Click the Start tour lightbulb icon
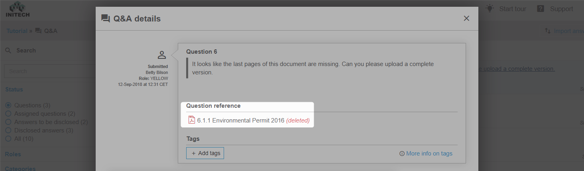Image resolution: width=584 pixels, height=171 pixels. [490, 8]
